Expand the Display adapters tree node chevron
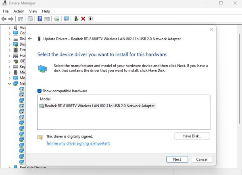The image size is (242, 175). (9, 45)
